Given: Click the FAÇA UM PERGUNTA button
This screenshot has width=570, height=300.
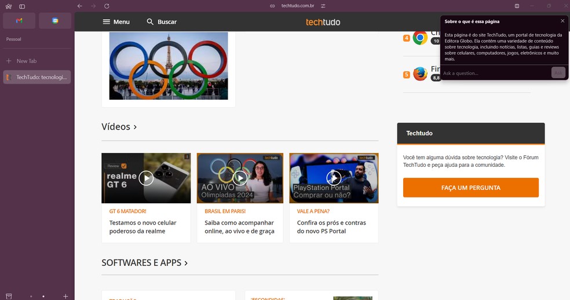Looking at the screenshot, I should point(471,188).
